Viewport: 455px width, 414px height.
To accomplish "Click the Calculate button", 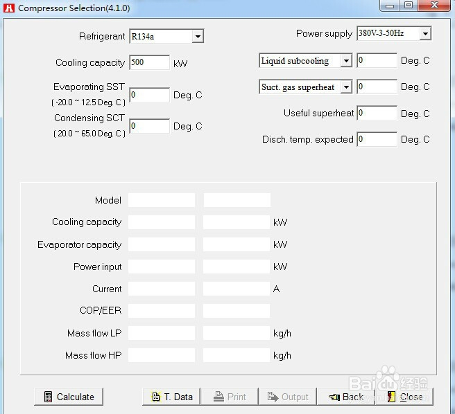I will (x=69, y=397).
